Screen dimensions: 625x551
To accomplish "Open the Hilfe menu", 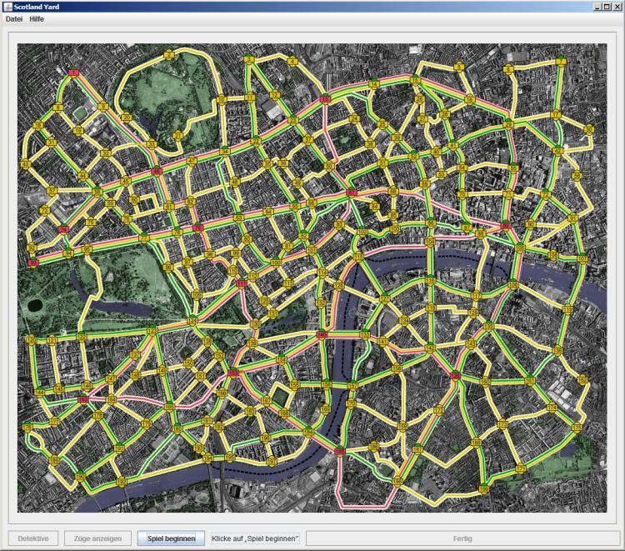I will point(37,19).
